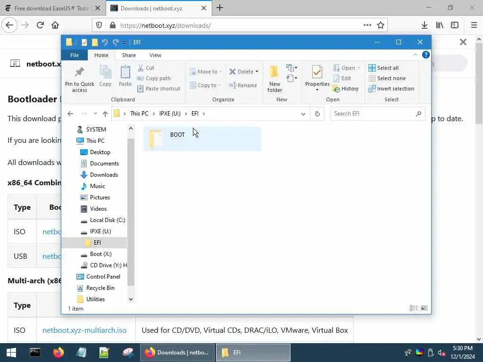
Task: Click IPXE (U:) in address breadcrumb
Action: pos(170,114)
